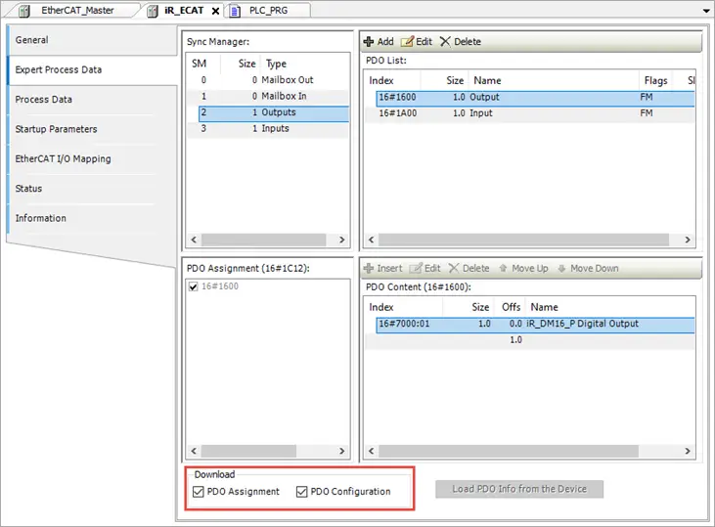Click Load PDO Info from the Device button

(x=519, y=489)
